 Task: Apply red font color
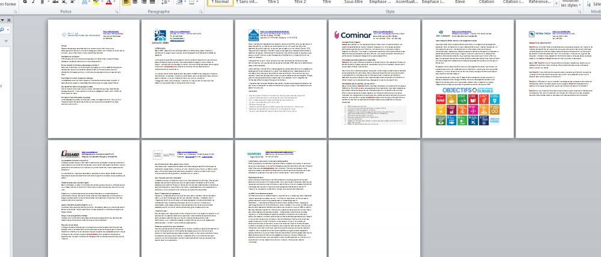pos(109,2)
